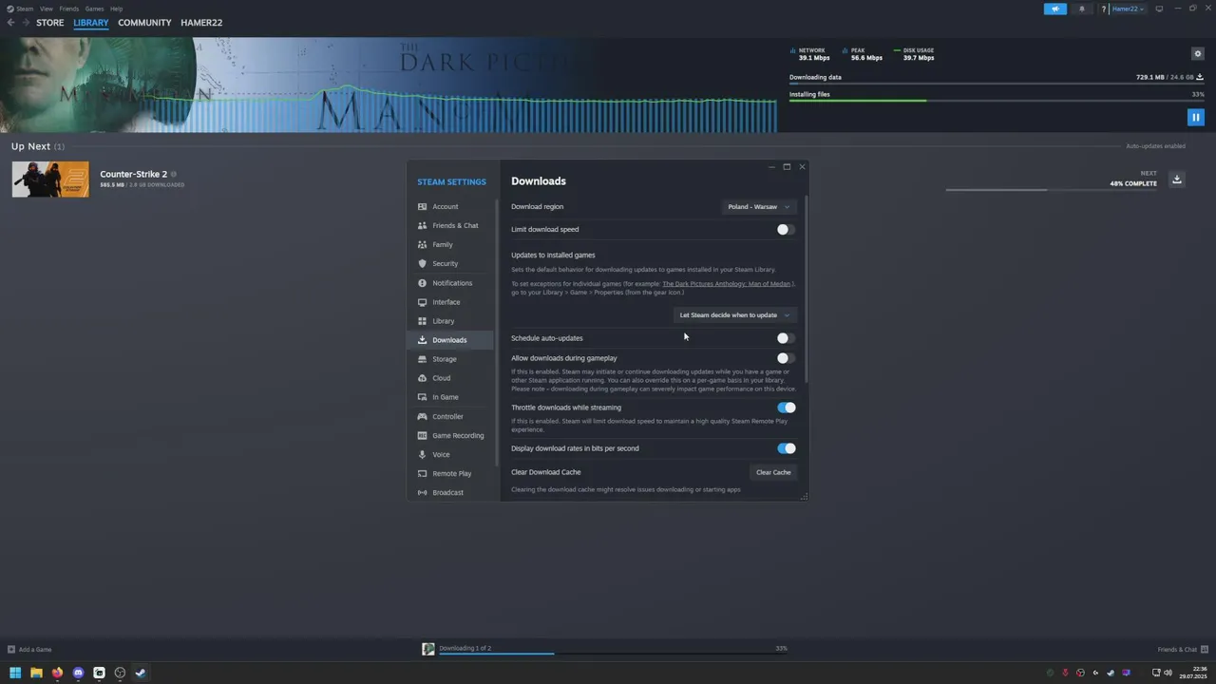The image size is (1216, 684).
Task: Open Controller settings category
Action: click(x=450, y=416)
